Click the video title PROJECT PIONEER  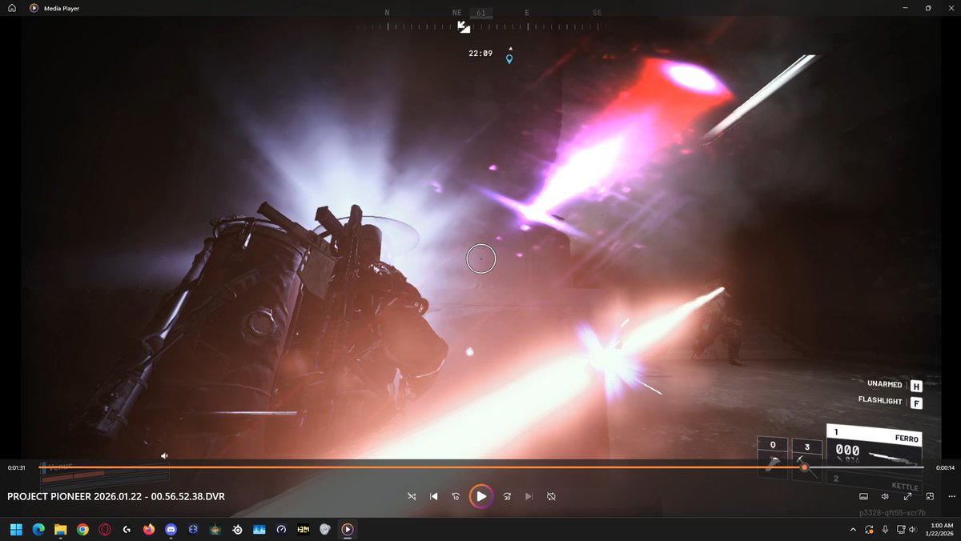[x=116, y=496]
